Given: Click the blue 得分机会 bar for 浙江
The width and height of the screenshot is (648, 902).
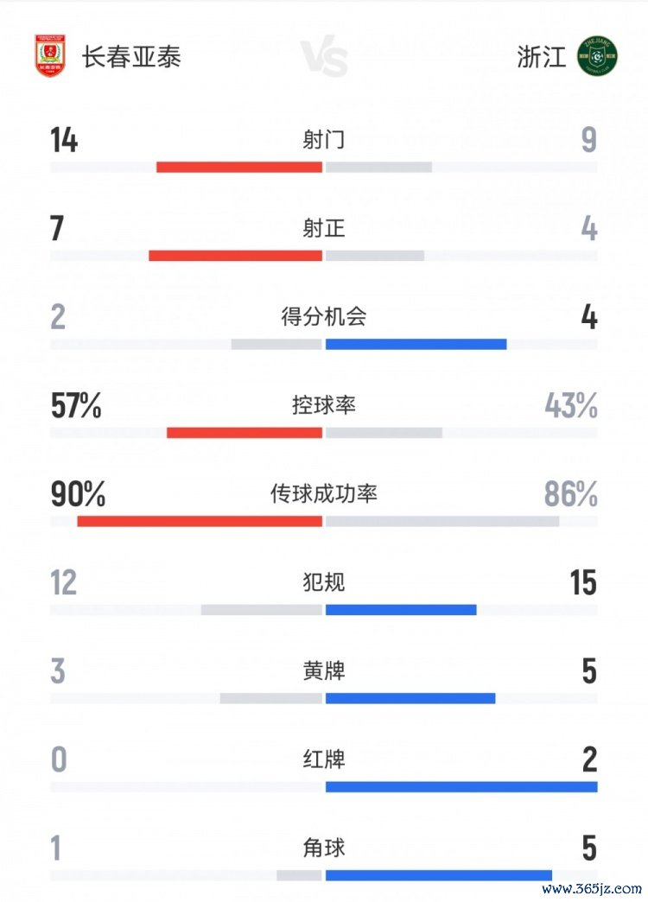Looking at the screenshot, I should tap(416, 344).
